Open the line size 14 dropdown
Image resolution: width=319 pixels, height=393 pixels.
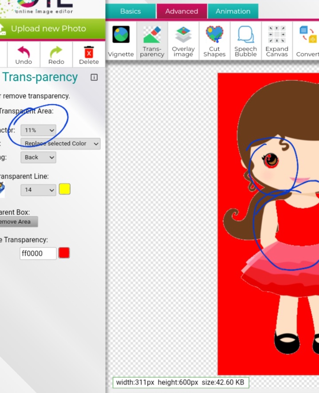coord(38,190)
